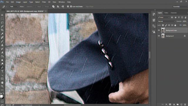Select the Eraser tool
This screenshot has height=106, width=188.
point(2,52)
